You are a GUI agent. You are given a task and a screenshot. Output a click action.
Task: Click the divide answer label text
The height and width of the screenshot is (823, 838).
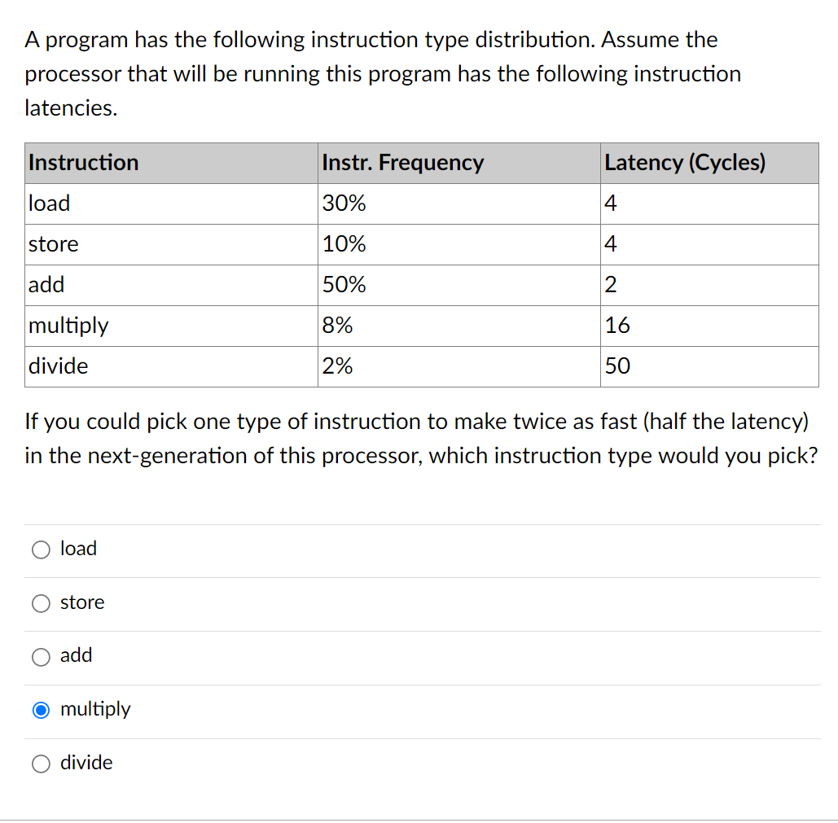click(87, 763)
